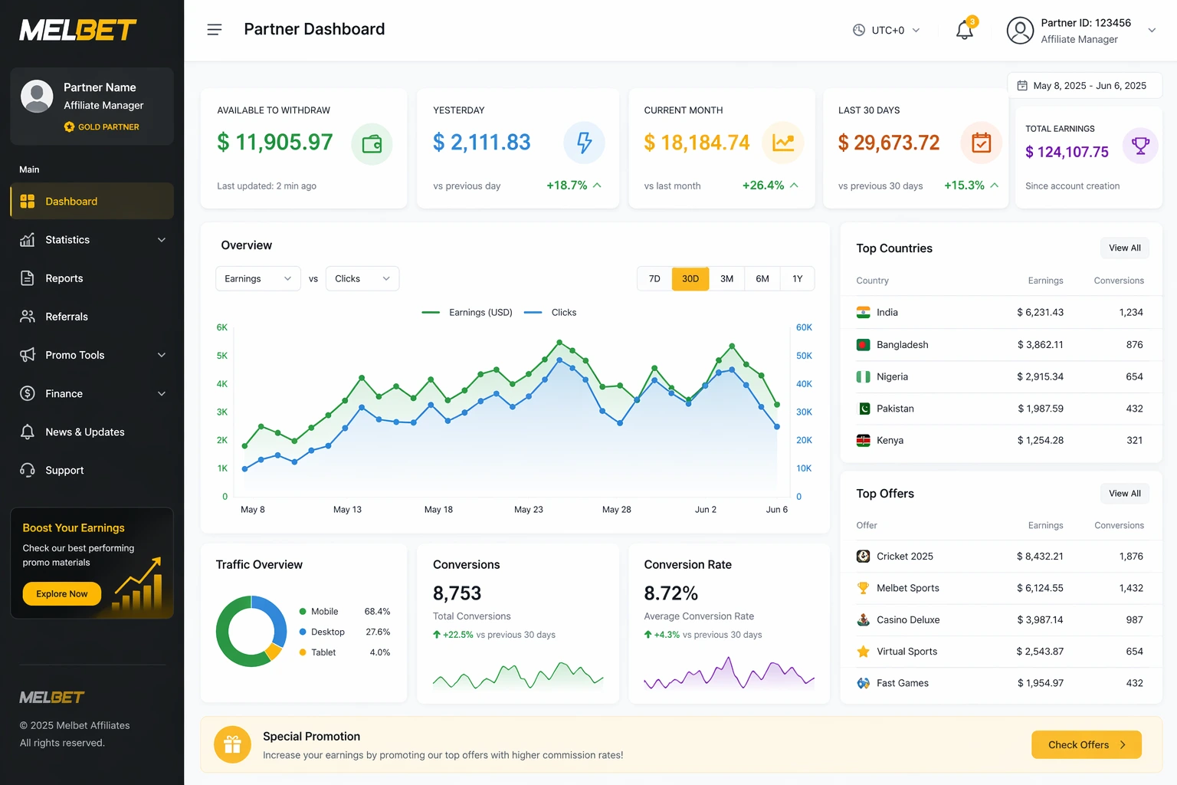This screenshot has height=785, width=1177.
Task: Click the Fast Games rocket icon
Action: pos(863,683)
